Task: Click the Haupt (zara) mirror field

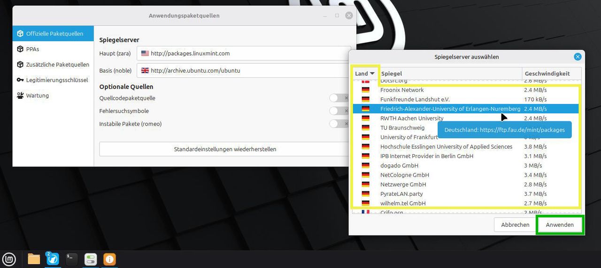Action: pos(244,53)
